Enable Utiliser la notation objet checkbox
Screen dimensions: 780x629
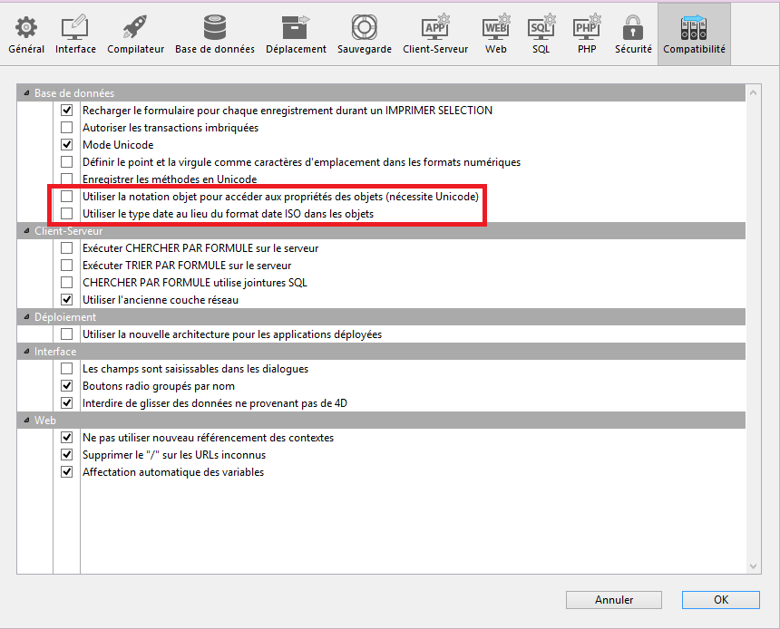pos(66,197)
